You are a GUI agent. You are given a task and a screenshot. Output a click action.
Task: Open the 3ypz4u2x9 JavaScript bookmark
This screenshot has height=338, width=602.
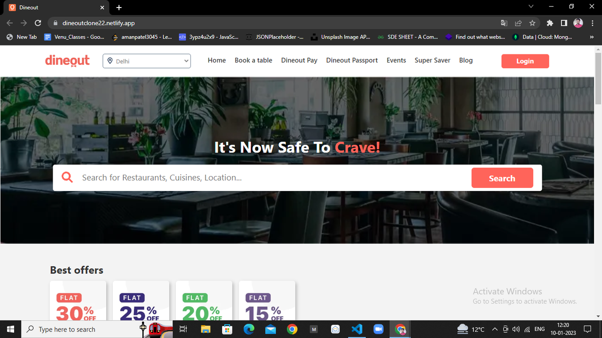point(209,37)
